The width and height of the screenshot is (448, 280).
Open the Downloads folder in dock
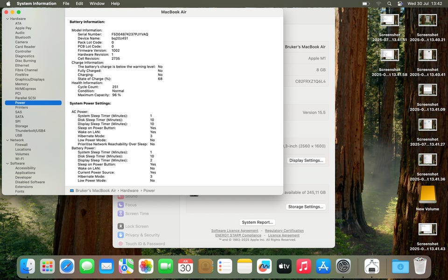[x=400, y=266]
